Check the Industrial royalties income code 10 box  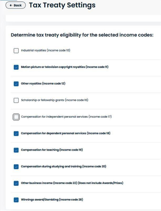tap(16, 51)
